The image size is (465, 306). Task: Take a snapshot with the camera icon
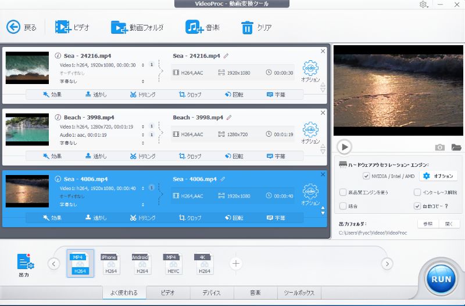tap(440, 147)
